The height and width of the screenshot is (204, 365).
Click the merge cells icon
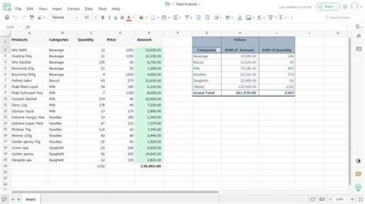[164, 18]
